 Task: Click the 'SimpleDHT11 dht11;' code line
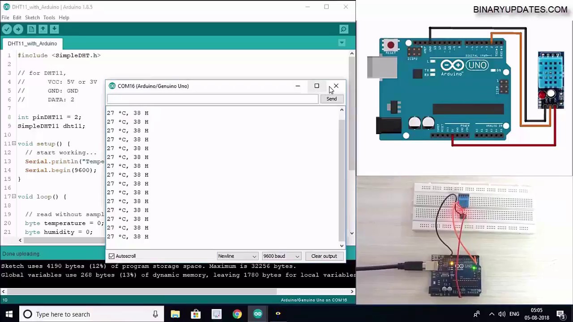coord(51,126)
